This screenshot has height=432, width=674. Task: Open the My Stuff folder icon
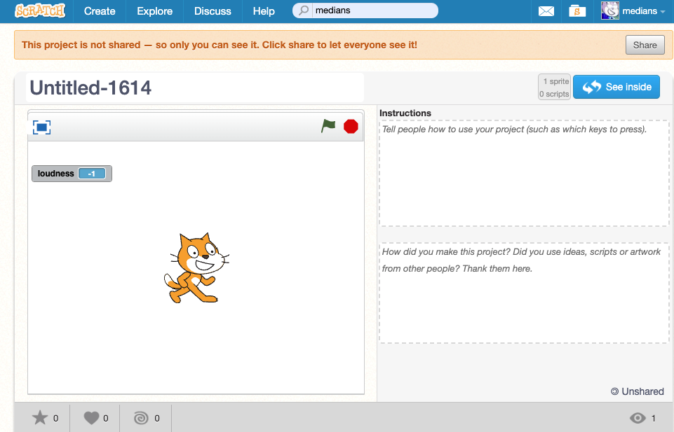(x=577, y=11)
